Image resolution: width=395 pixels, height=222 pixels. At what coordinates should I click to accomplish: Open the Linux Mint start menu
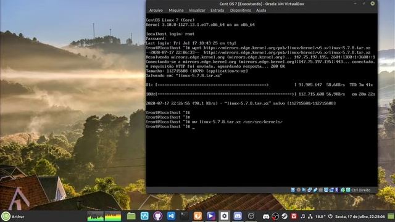point(6,216)
